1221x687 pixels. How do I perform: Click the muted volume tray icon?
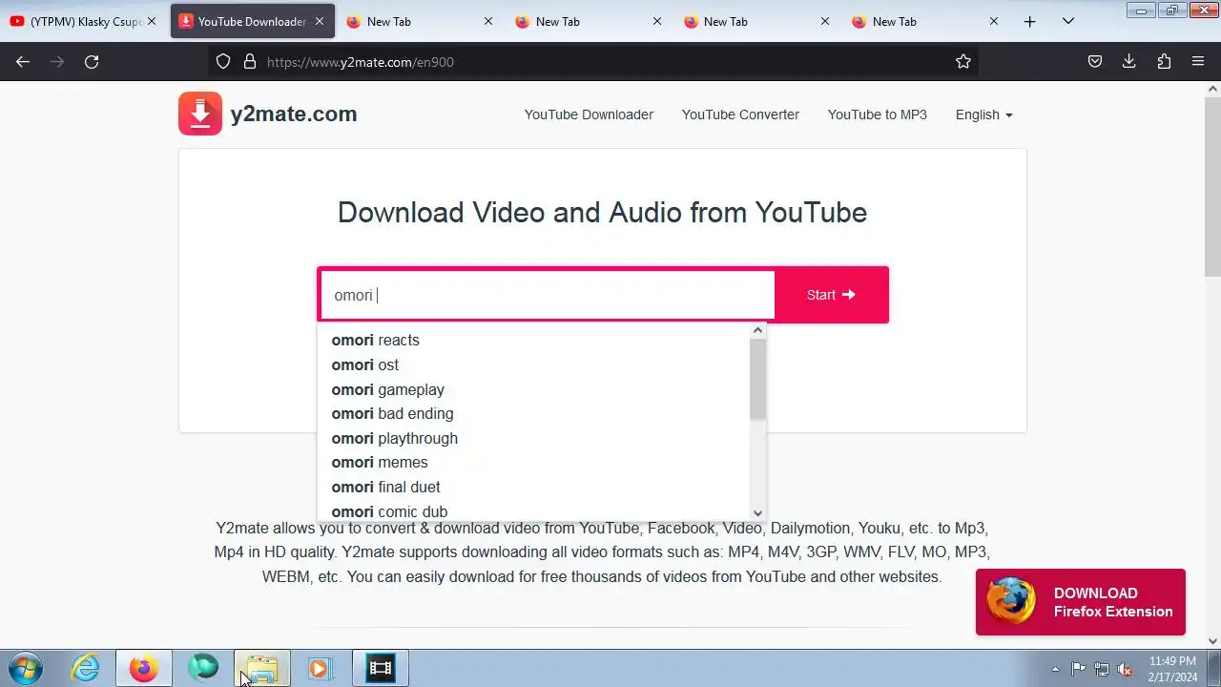tap(1126, 669)
